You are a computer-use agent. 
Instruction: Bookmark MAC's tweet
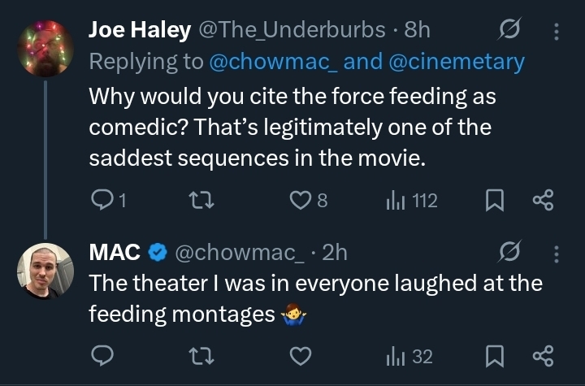pyautogui.click(x=494, y=356)
